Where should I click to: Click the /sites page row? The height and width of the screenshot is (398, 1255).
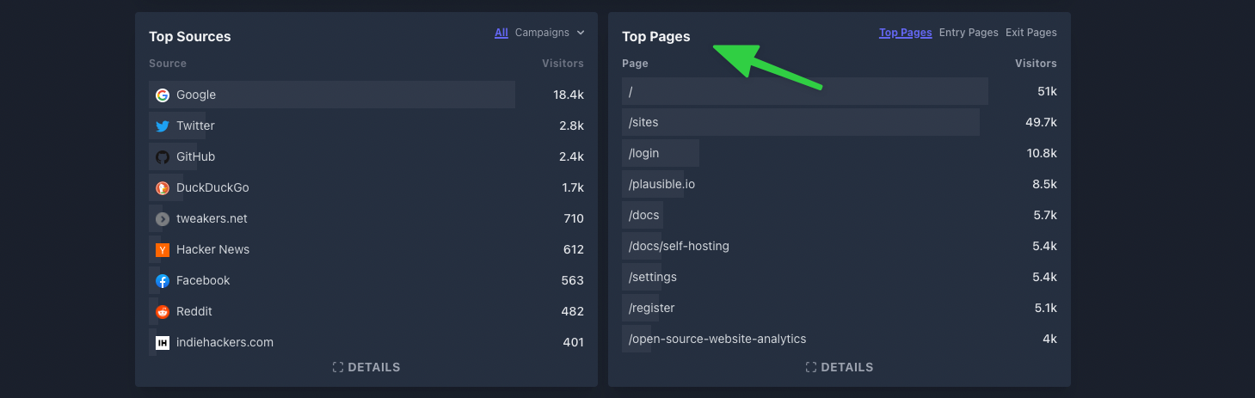(x=840, y=122)
